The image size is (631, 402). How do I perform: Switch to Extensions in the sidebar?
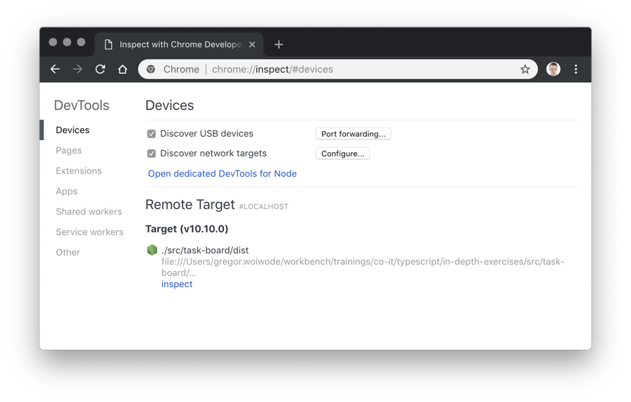pos(79,170)
